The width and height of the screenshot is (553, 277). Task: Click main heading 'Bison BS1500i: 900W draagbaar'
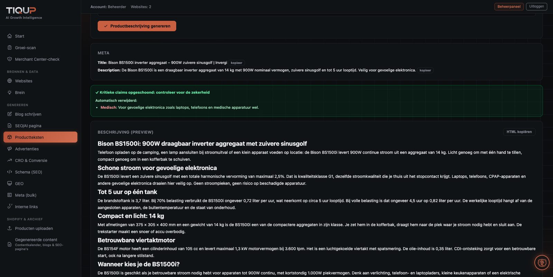click(202, 144)
